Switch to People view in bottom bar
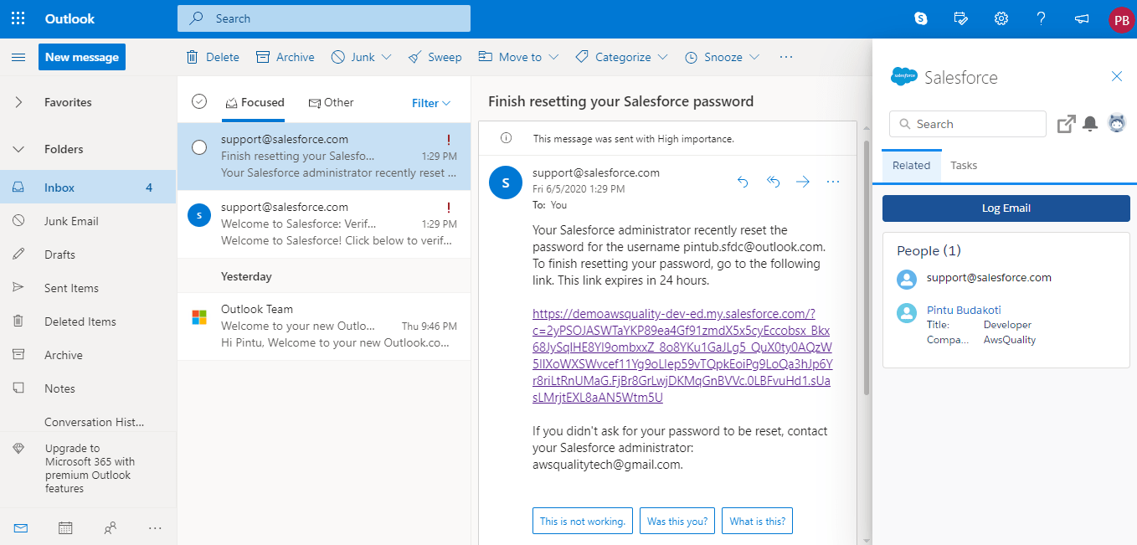1137x545 pixels. click(x=110, y=527)
